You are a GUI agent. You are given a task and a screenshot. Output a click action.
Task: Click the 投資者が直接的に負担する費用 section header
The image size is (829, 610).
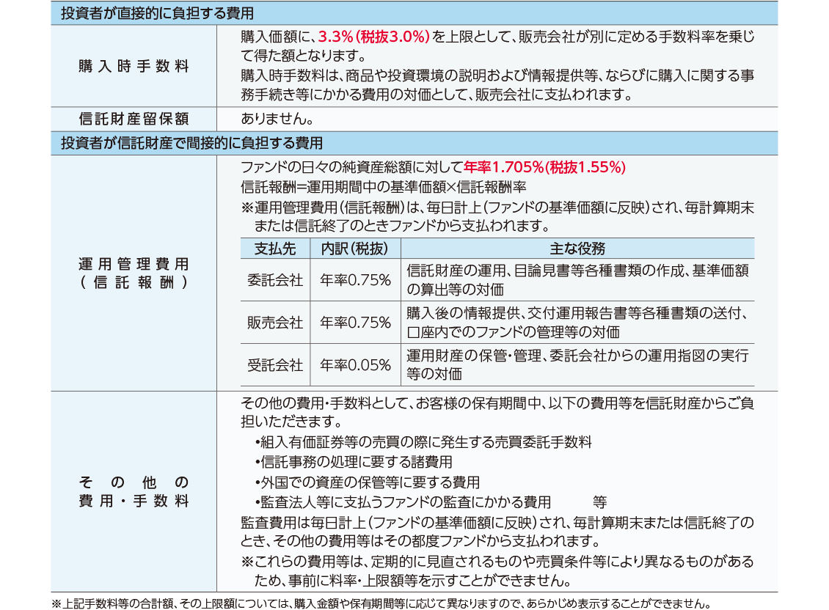coord(157,13)
